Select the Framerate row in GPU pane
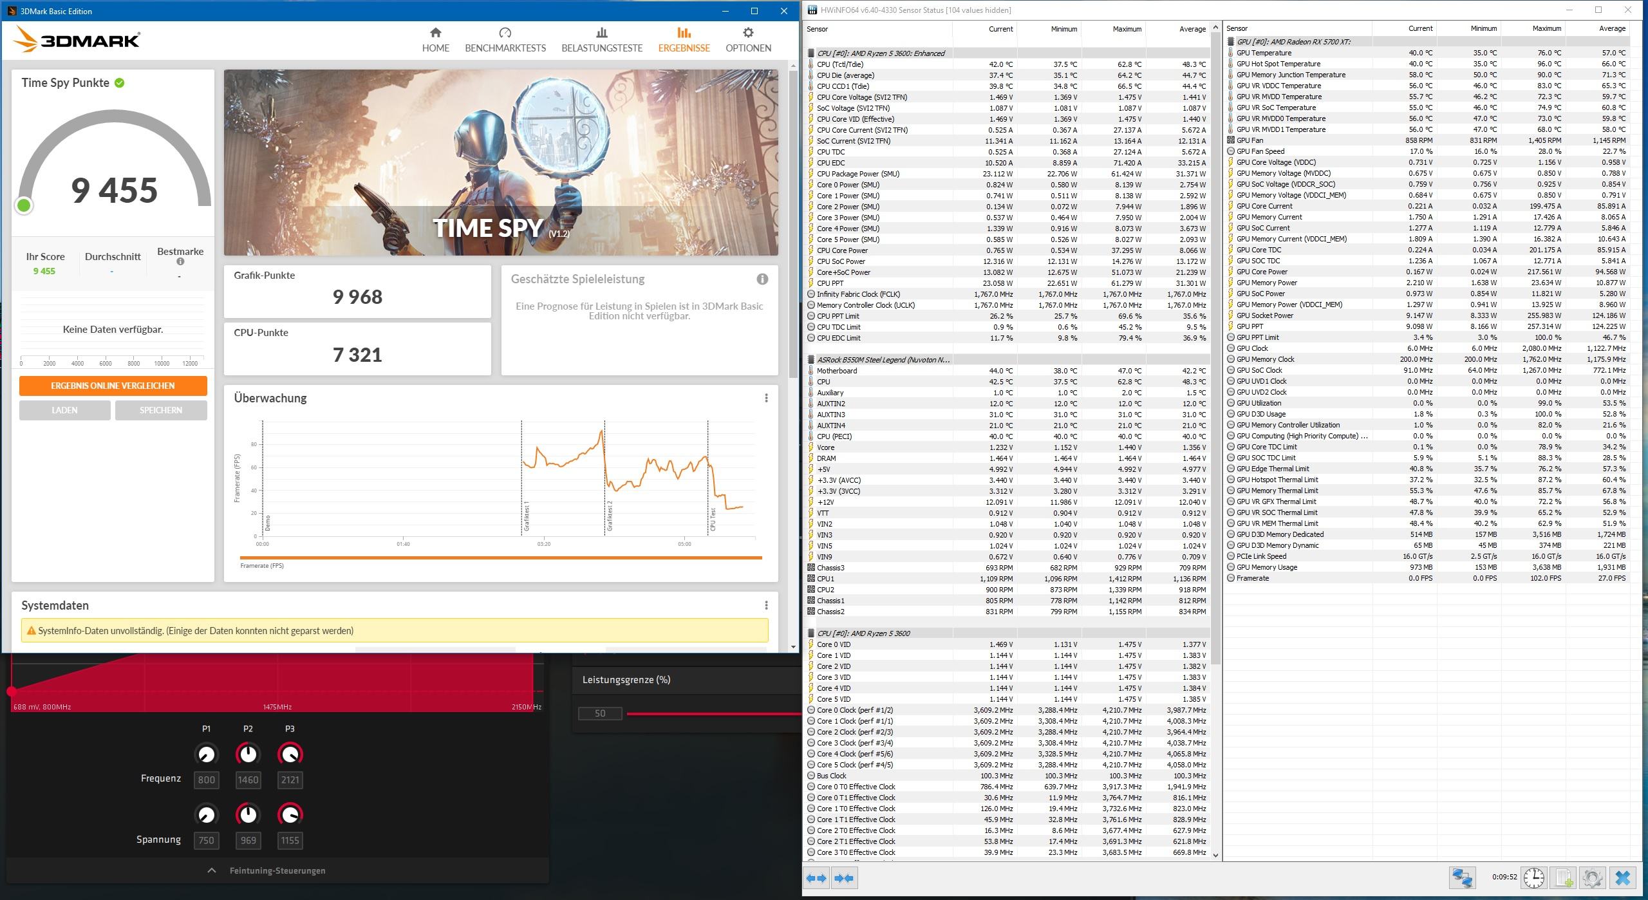1648x900 pixels. [1427, 578]
